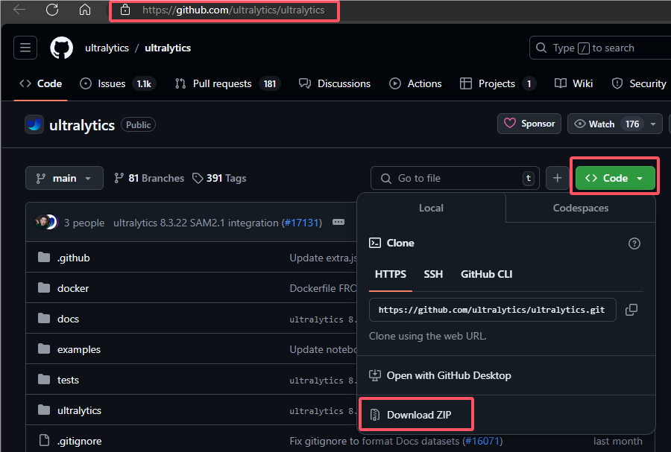This screenshot has height=452, width=671.
Task: Click the .gitignore file icon
Action: tap(44, 441)
